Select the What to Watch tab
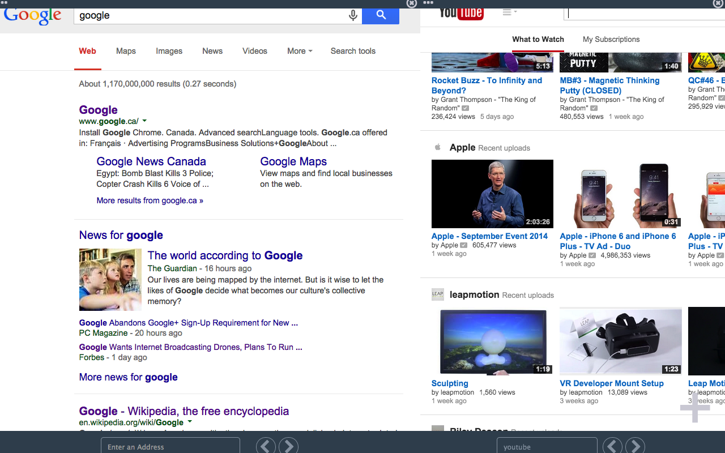725x453 pixels. (538, 39)
